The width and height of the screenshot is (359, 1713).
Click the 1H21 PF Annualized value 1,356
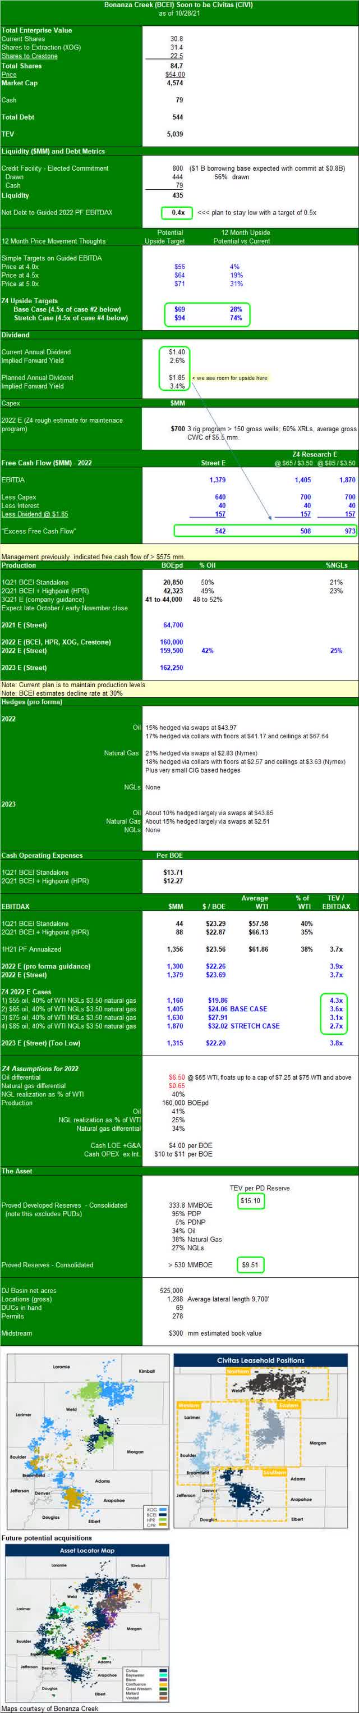point(175,949)
